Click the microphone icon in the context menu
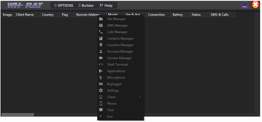Image resolution: width=262 pixels, height=122 pixels. click(101, 78)
